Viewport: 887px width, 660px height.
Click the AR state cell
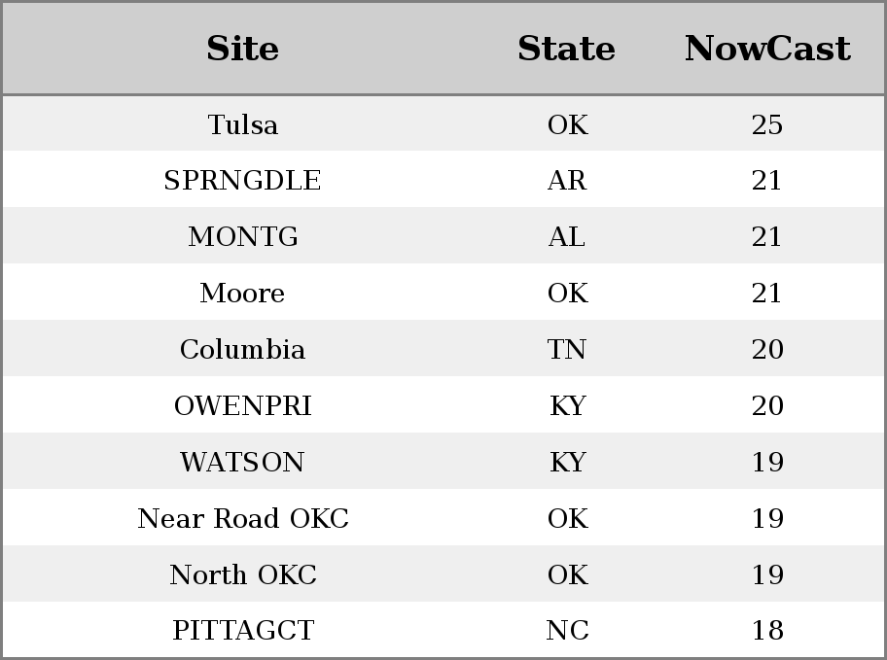coord(567,181)
